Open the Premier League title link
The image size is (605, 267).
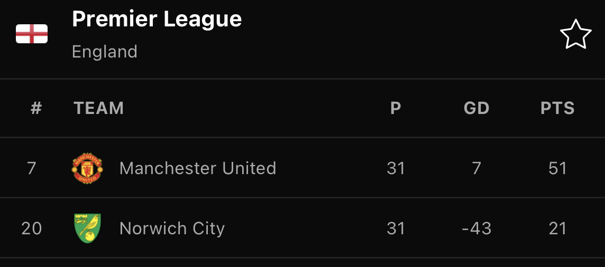coord(157,19)
